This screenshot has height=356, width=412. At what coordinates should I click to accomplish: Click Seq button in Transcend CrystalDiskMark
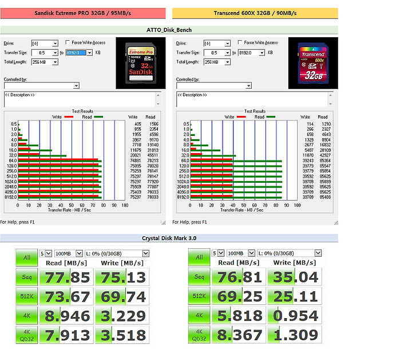coord(199,277)
